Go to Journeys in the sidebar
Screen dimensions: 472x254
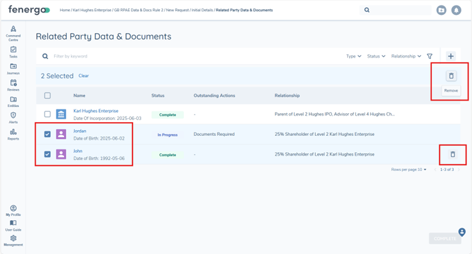(13, 69)
